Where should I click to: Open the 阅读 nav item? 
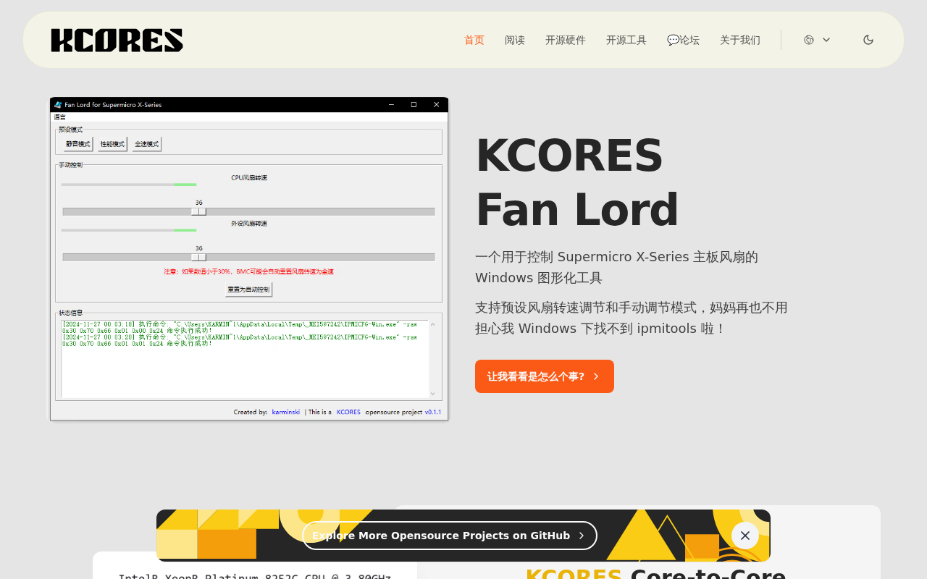click(515, 40)
